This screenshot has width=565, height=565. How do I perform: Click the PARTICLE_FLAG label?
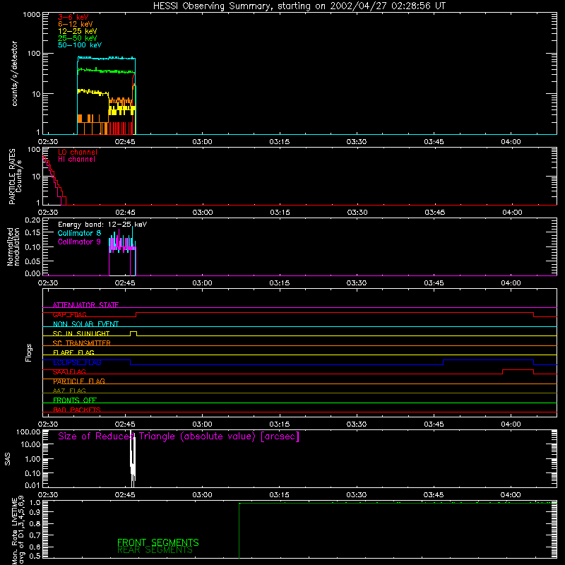[79, 381]
